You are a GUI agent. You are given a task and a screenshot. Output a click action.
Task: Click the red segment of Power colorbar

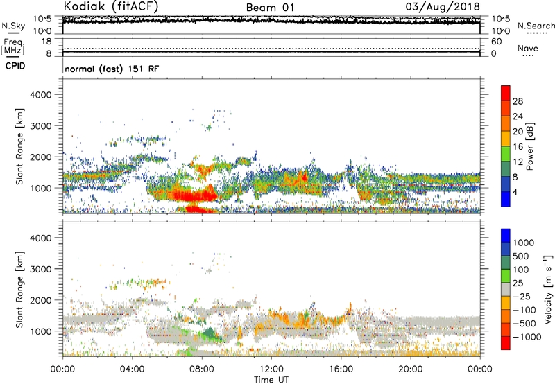point(506,93)
